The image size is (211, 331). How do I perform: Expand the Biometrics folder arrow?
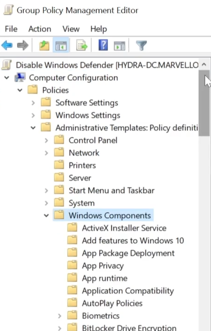pos(60,316)
